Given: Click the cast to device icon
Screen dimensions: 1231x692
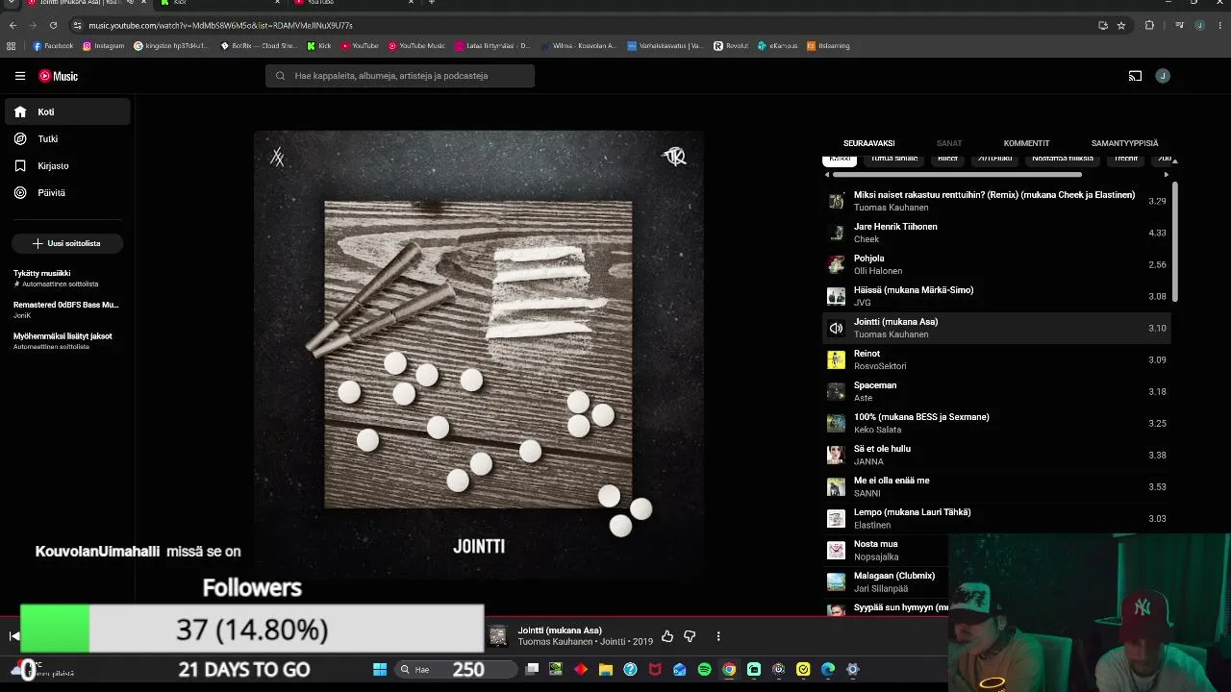Looking at the screenshot, I should (1135, 76).
